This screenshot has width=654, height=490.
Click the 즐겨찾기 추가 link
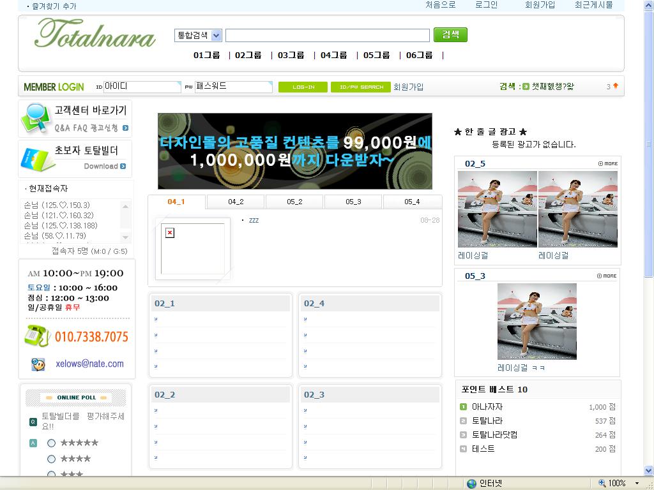click(x=54, y=6)
